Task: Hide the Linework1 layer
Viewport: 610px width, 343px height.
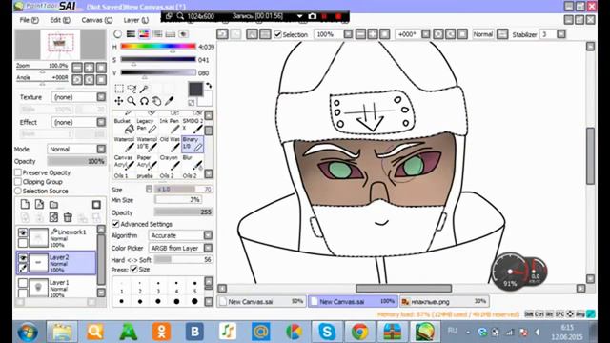Action: click(23, 232)
